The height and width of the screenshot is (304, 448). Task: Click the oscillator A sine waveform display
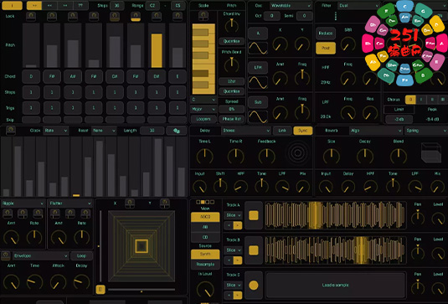[258, 48]
